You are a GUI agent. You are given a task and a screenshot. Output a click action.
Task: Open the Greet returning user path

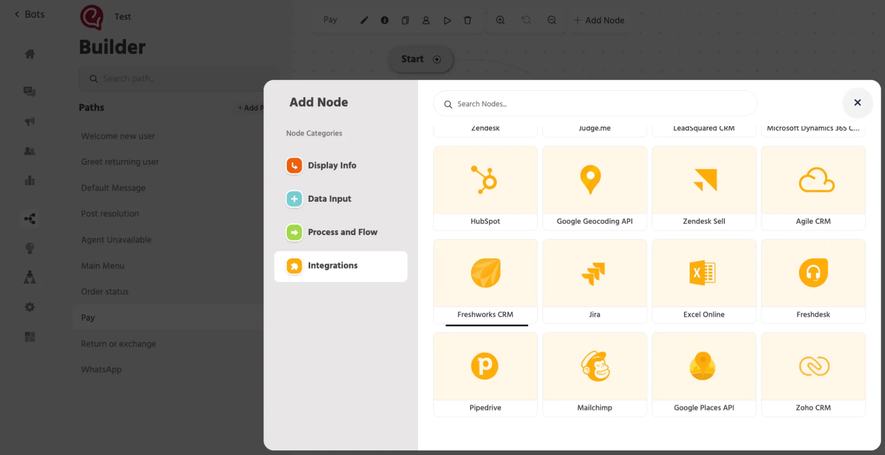[x=120, y=162]
